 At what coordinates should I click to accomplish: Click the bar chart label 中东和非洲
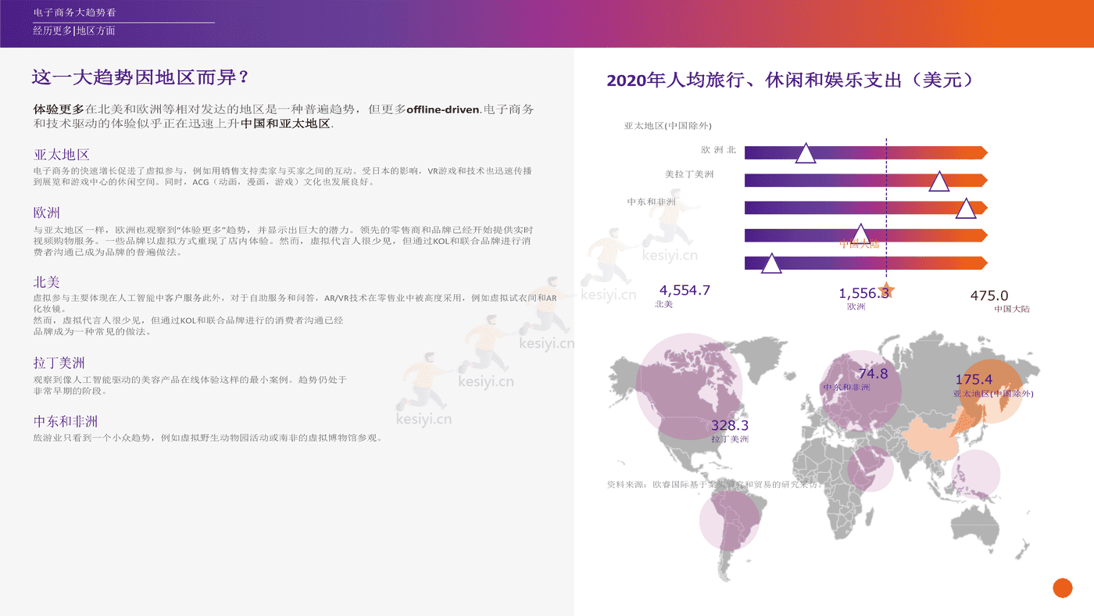(651, 202)
